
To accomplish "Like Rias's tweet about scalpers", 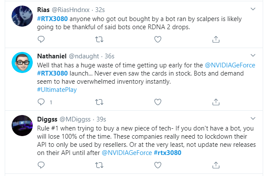I will 158,39.
